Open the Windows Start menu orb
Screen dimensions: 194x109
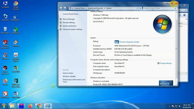pos(4,106)
